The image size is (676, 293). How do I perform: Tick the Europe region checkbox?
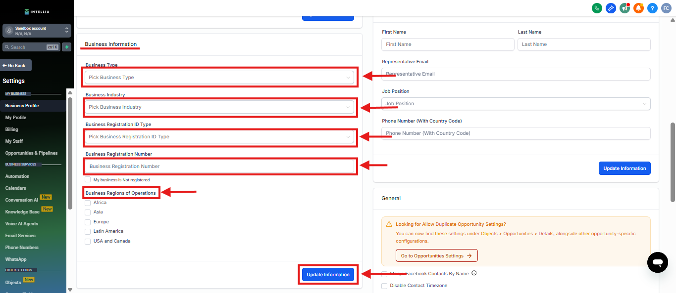point(88,222)
